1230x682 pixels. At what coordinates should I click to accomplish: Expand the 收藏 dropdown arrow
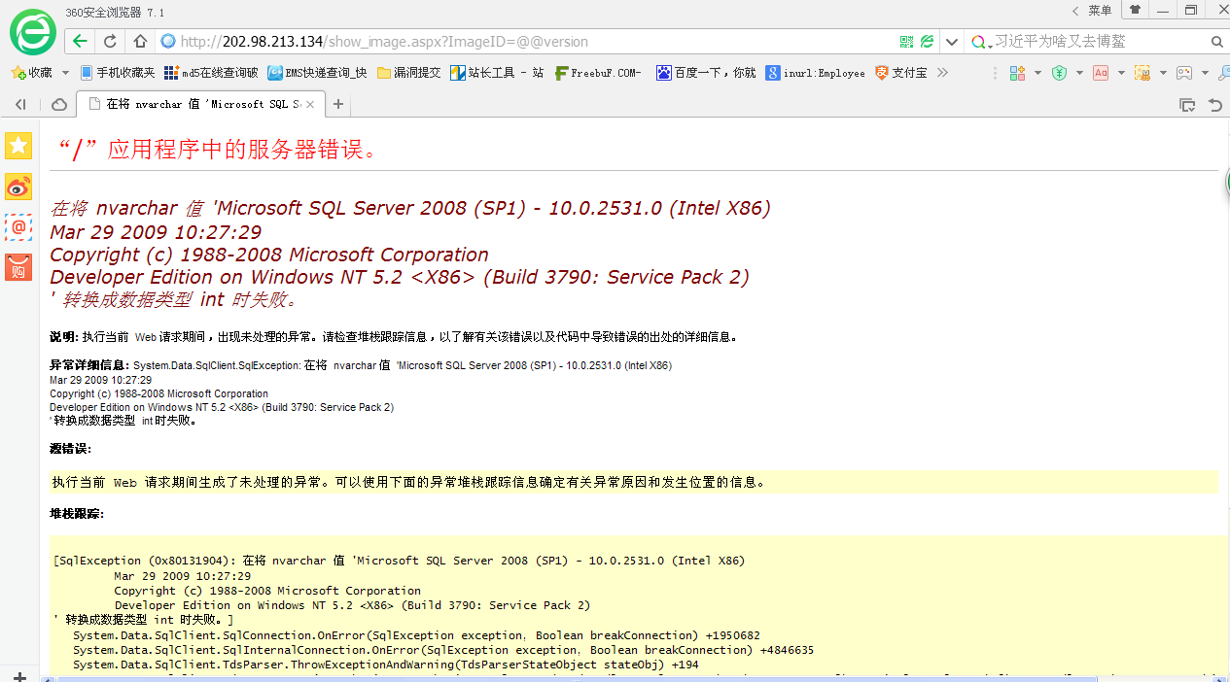pyautogui.click(x=65, y=73)
